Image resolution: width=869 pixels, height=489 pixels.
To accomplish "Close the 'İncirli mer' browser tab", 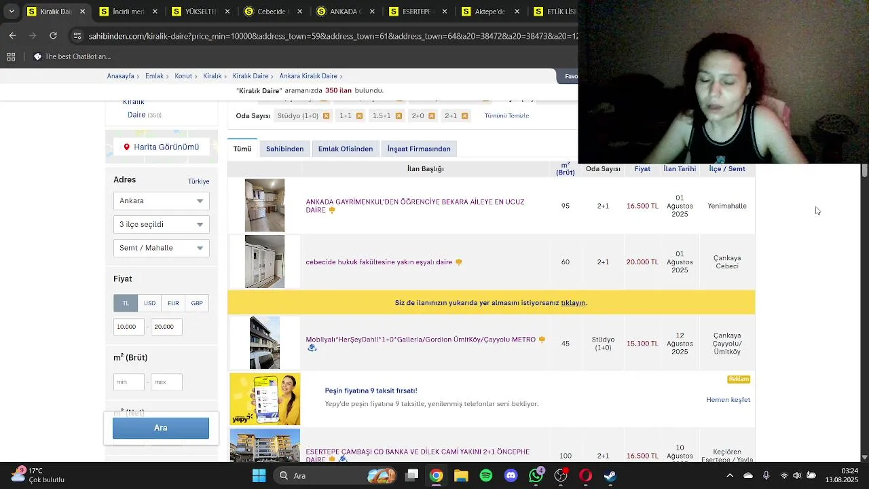I will point(155,12).
